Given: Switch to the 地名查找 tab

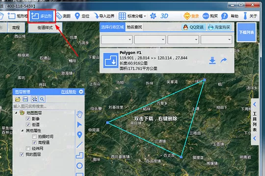Looking at the screenshot, I should click(134, 27).
